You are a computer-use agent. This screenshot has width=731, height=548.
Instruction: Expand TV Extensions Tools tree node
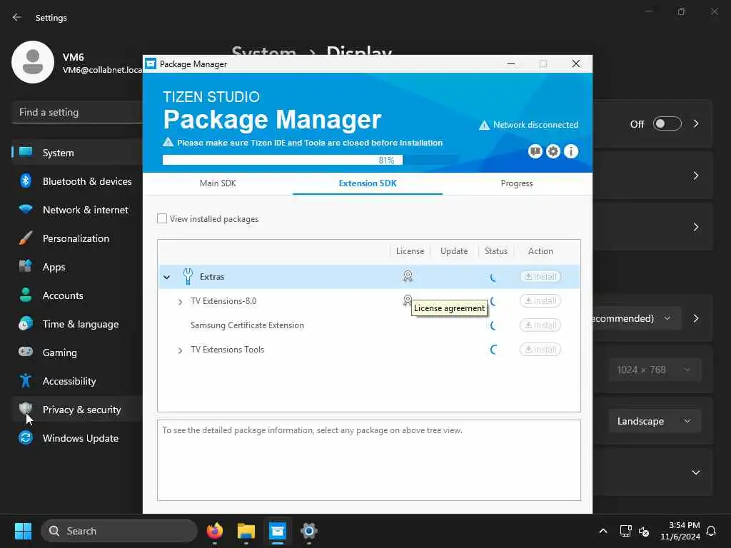180,350
